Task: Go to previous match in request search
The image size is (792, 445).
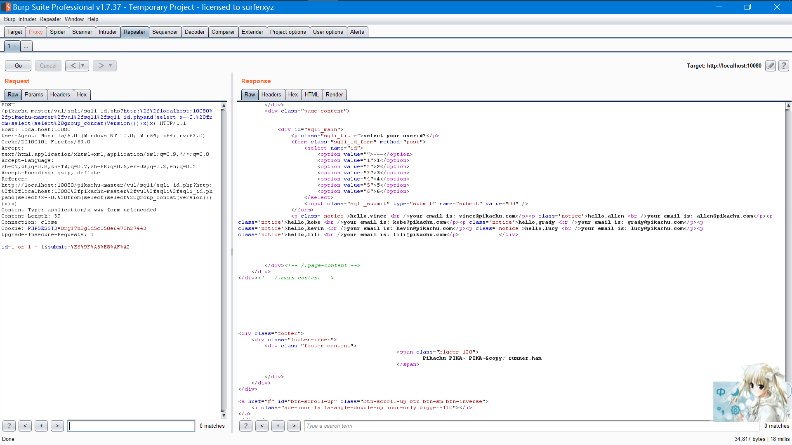Action: (25, 426)
